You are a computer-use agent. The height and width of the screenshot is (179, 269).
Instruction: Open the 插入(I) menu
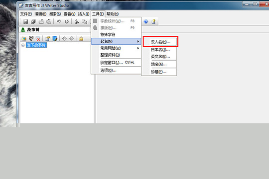click(84, 14)
